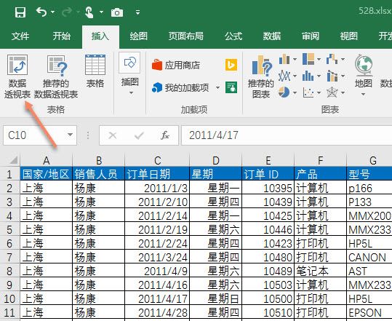This screenshot has height=321, width=392.
Task: Click the Name Box showing C10
Action: tap(35, 135)
